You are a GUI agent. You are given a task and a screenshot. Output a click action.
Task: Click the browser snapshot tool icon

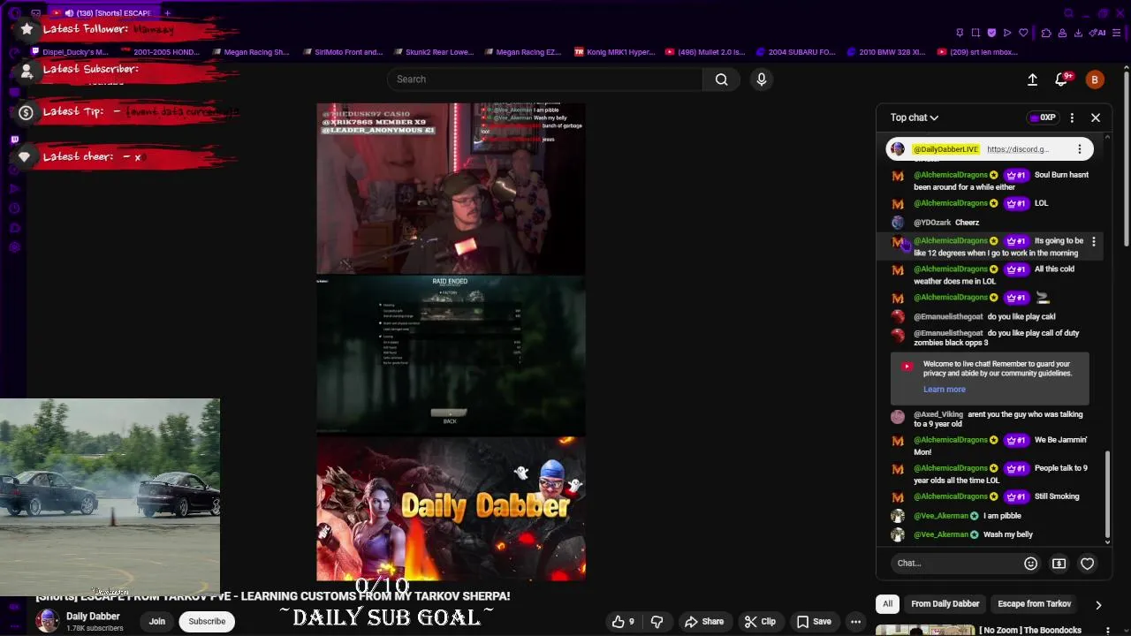click(x=975, y=33)
